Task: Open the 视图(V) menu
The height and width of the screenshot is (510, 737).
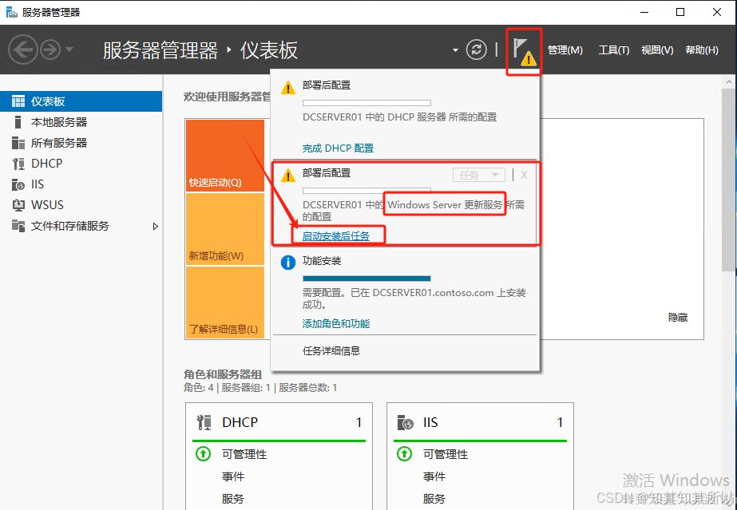Action: coord(657,49)
